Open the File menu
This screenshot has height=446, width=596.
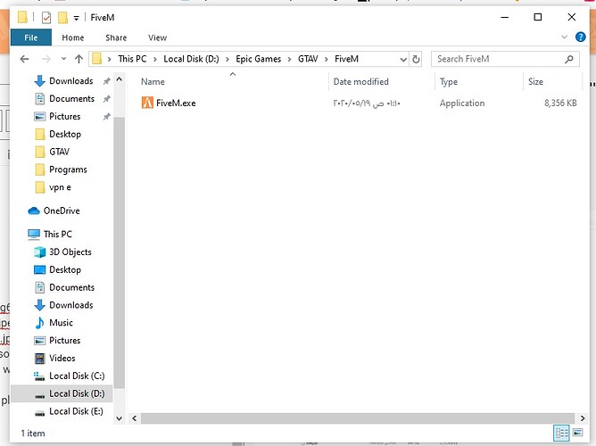click(30, 37)
